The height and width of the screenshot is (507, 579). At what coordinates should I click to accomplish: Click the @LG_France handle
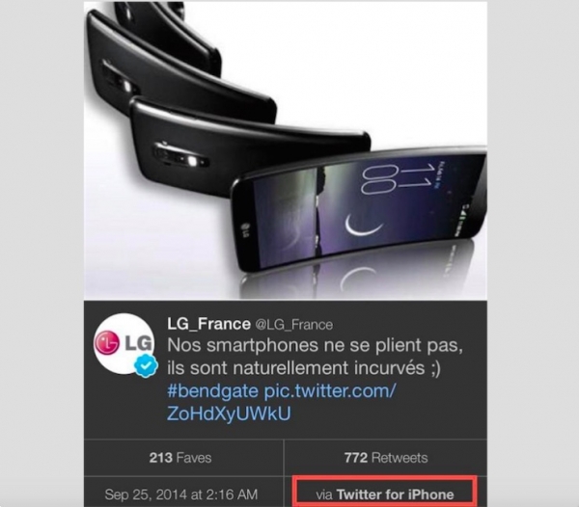[294, 325]
